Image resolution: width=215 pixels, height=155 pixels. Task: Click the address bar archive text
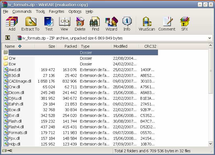(x=72, y=38)
